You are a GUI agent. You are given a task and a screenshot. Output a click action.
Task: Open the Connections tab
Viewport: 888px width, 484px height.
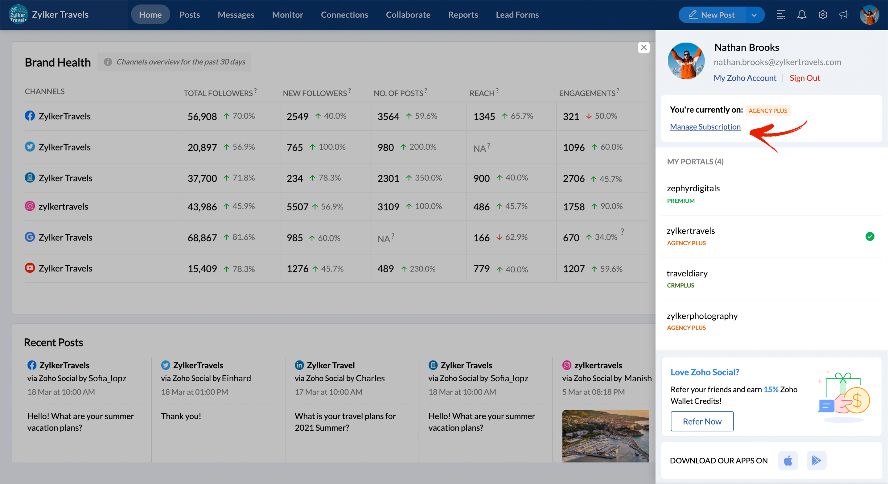(344, 14)
